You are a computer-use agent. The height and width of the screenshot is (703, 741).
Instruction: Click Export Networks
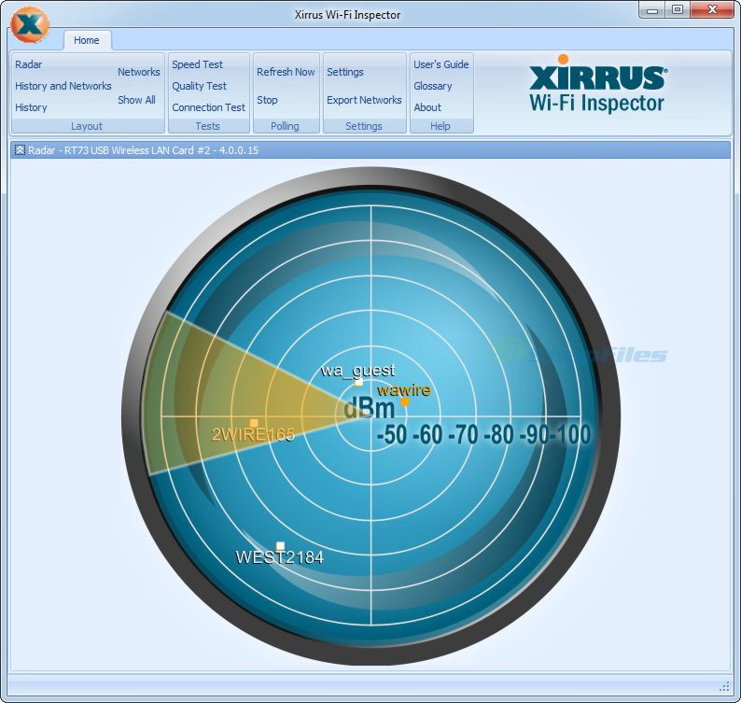point(364,100)
